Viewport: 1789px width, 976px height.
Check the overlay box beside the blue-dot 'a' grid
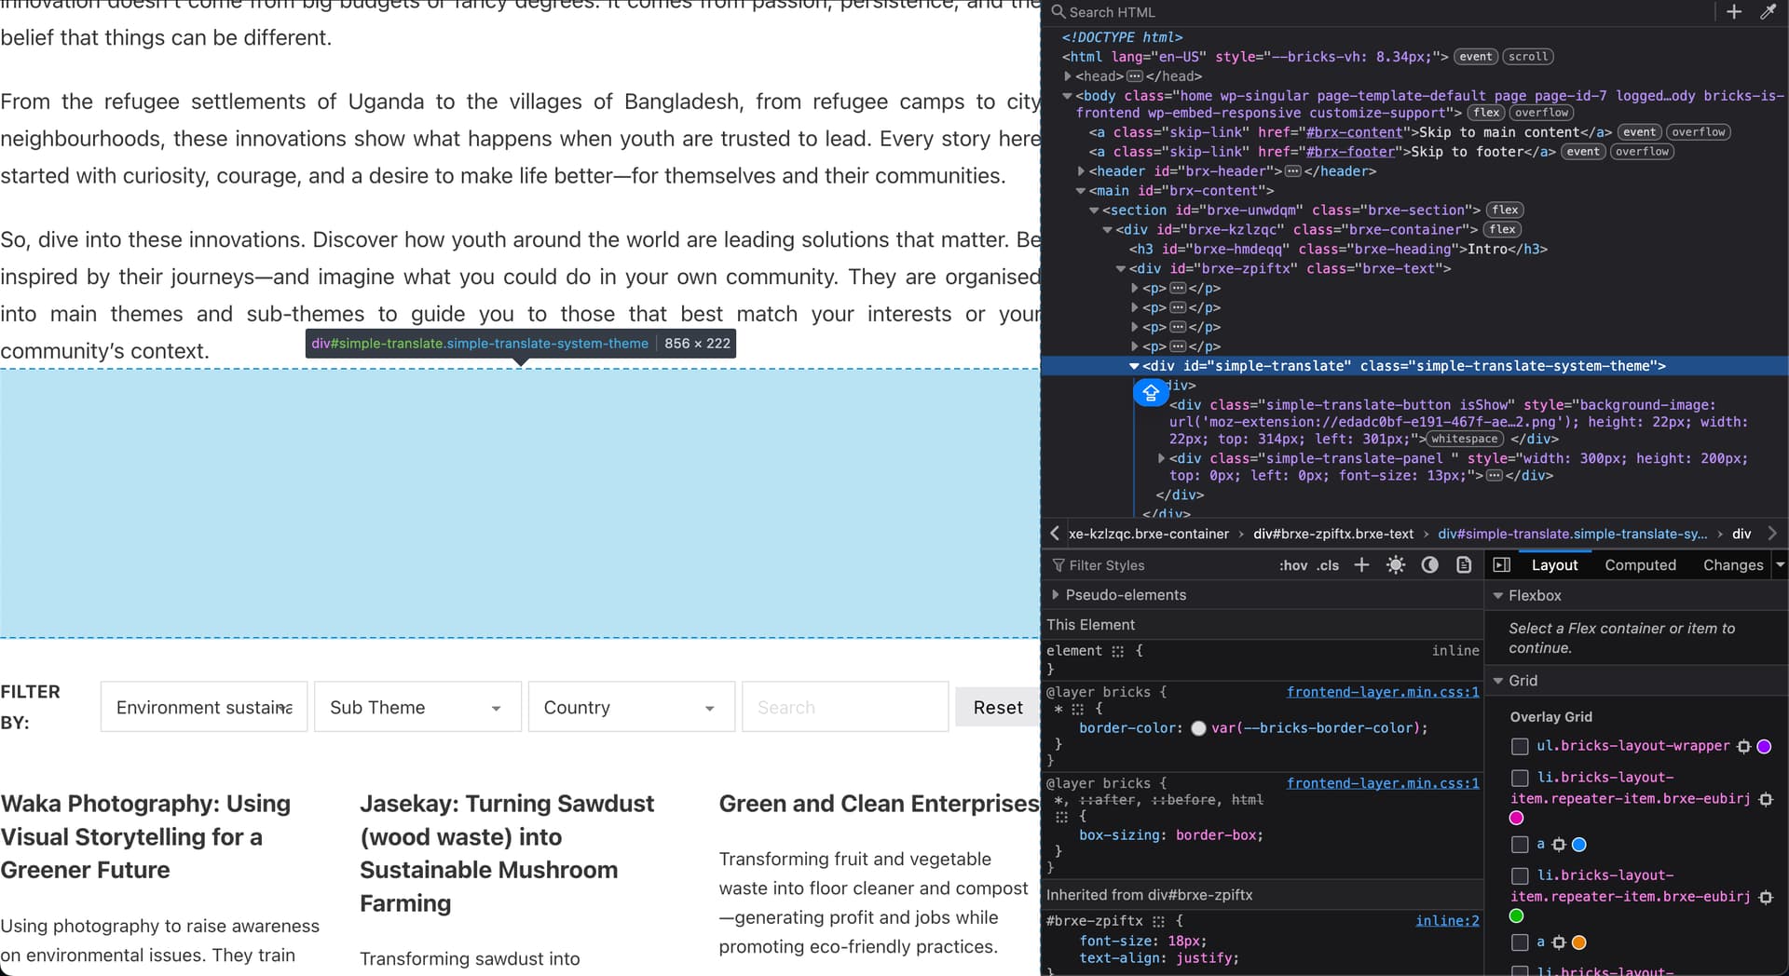pos(1520,845)
